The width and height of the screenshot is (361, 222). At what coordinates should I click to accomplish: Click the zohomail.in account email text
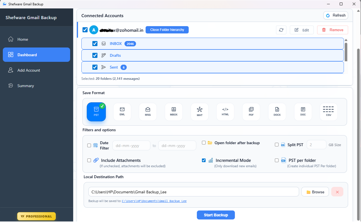[x=122, y=30]
